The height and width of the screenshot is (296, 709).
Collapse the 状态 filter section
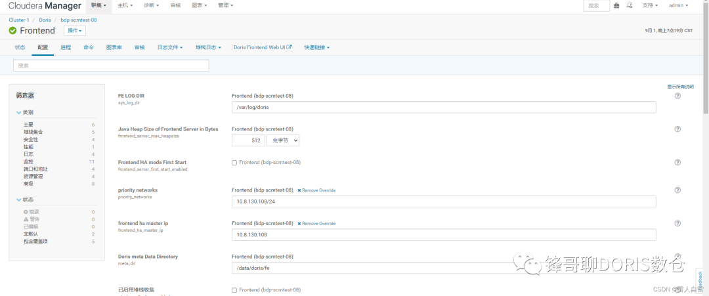[x=24, y=200]
